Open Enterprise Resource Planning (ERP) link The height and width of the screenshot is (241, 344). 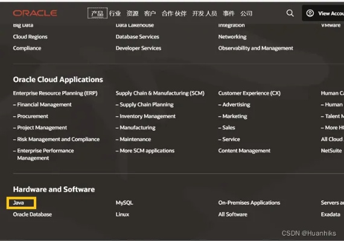(x=56, y=93)
